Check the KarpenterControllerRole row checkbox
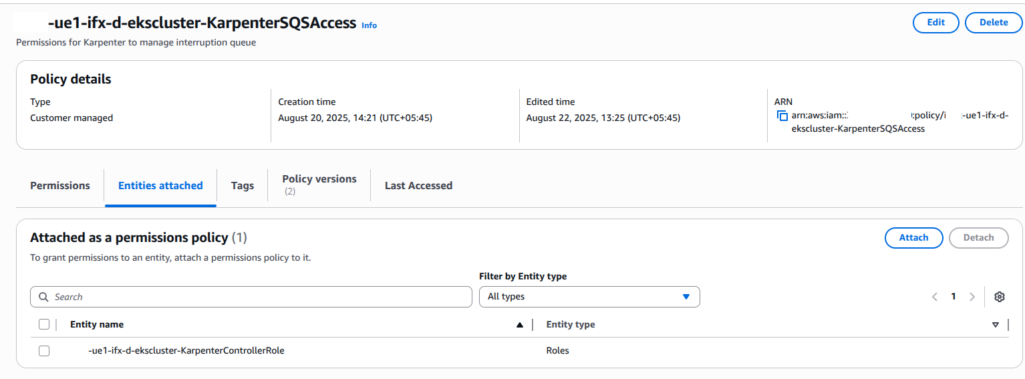Screen dimensions: 1025x379 [44, 350]
